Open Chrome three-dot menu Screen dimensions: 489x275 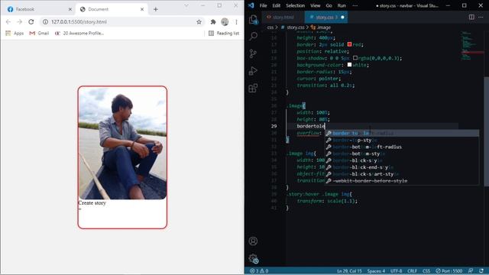point(236,22)
